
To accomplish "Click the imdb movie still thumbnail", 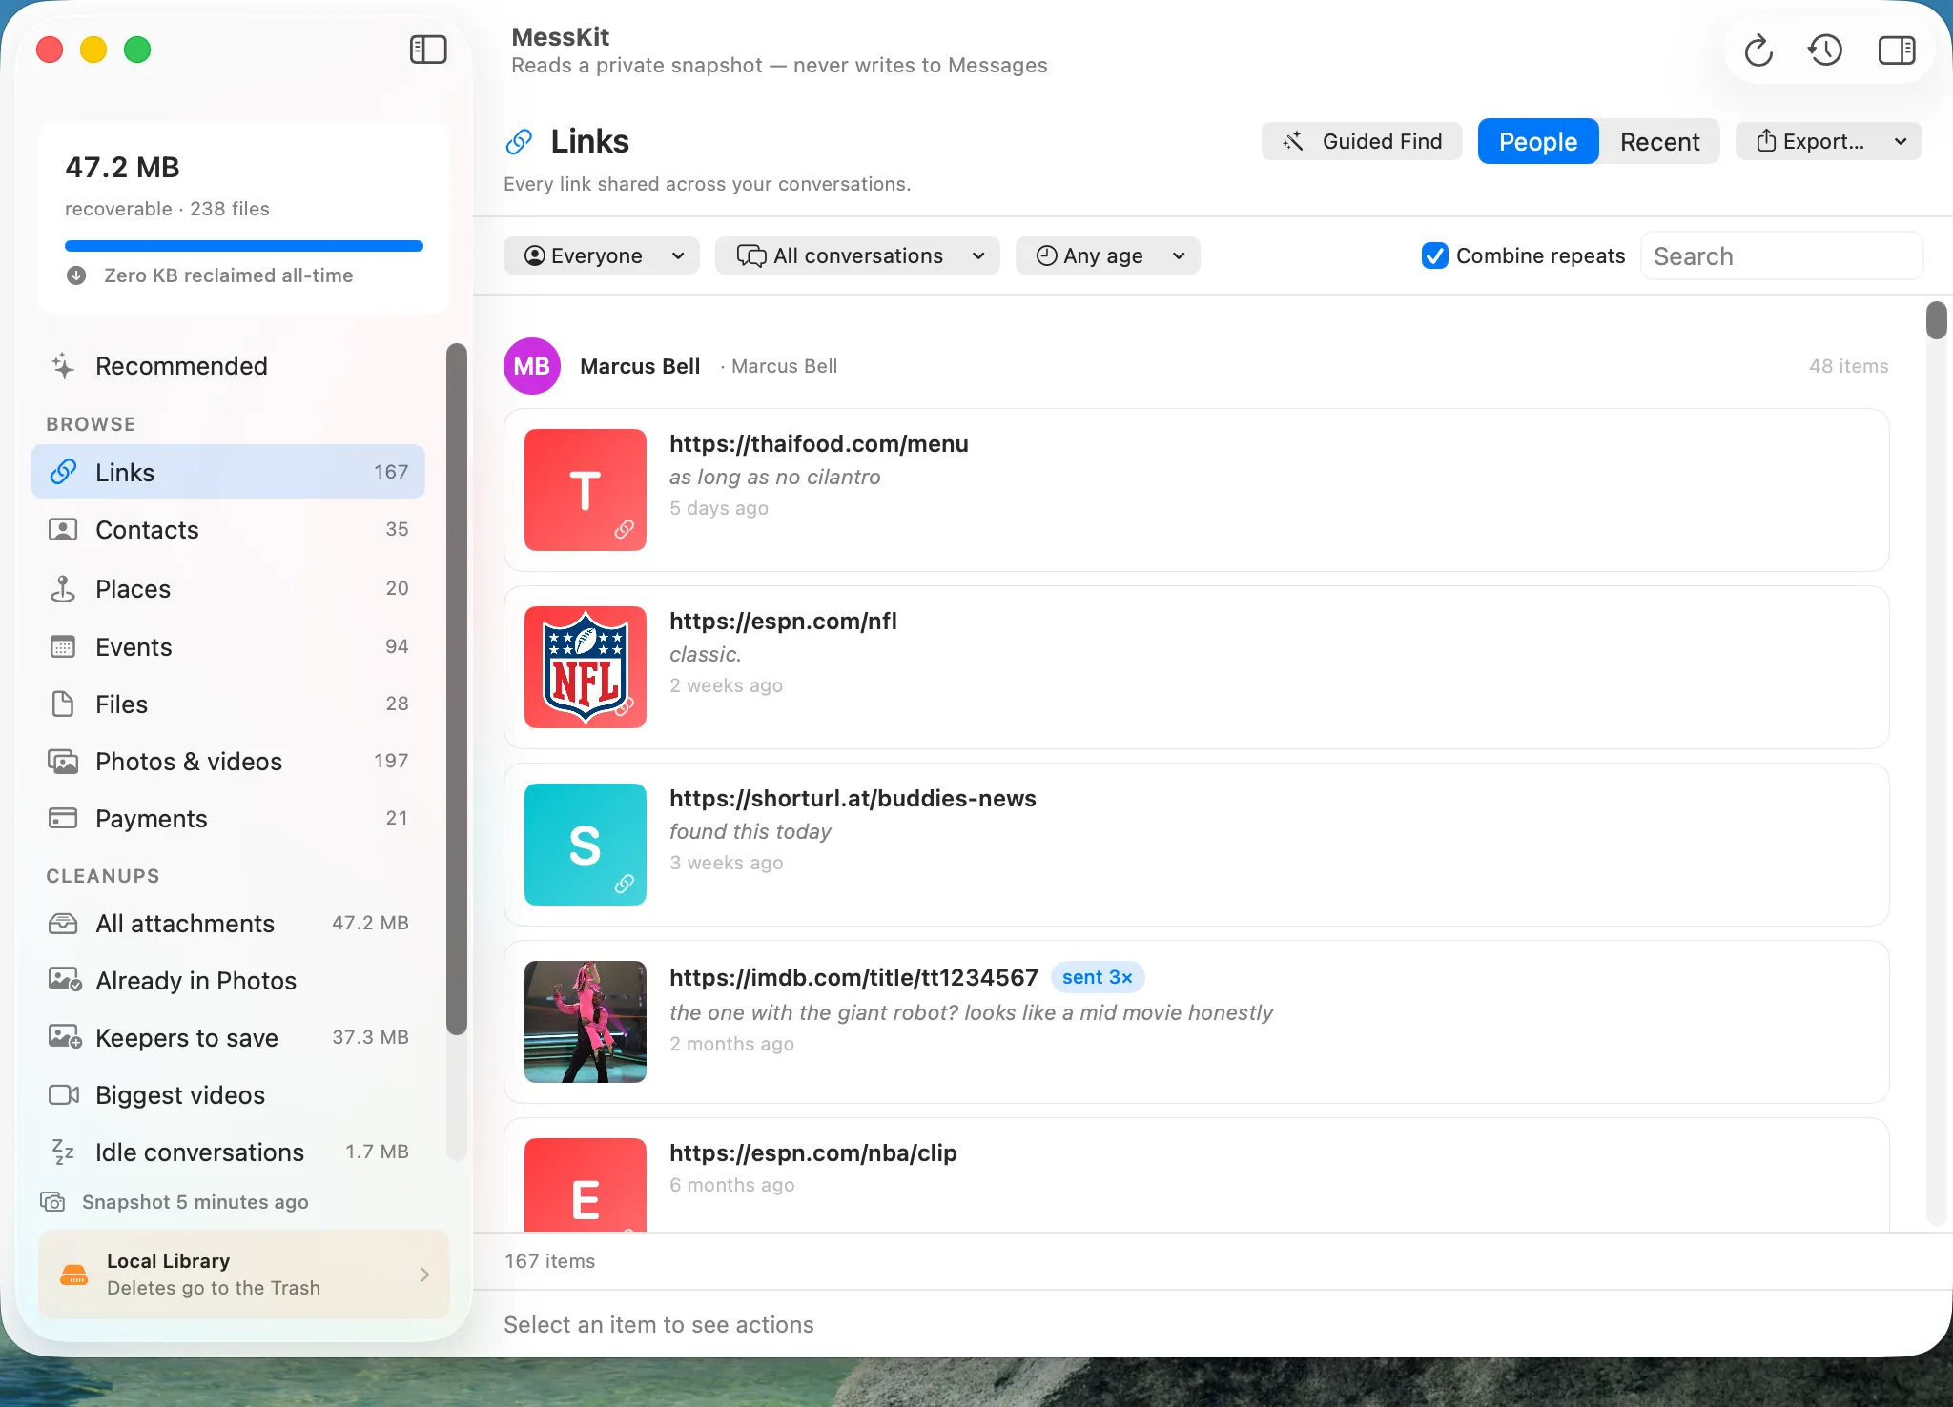I will (586, 1022).
